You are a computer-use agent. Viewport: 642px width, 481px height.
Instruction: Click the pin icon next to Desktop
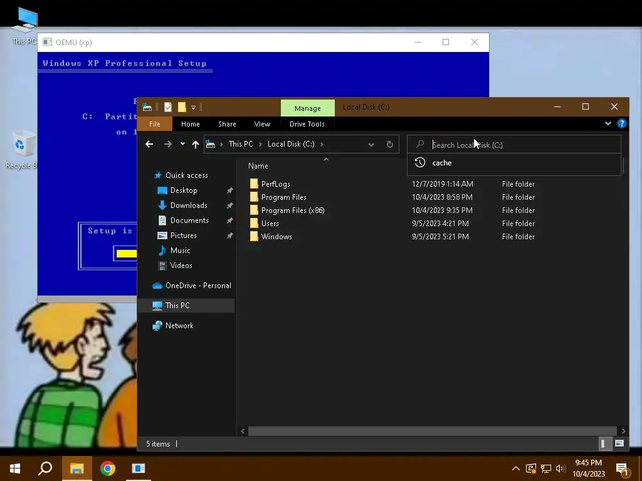tap(229, 190)
